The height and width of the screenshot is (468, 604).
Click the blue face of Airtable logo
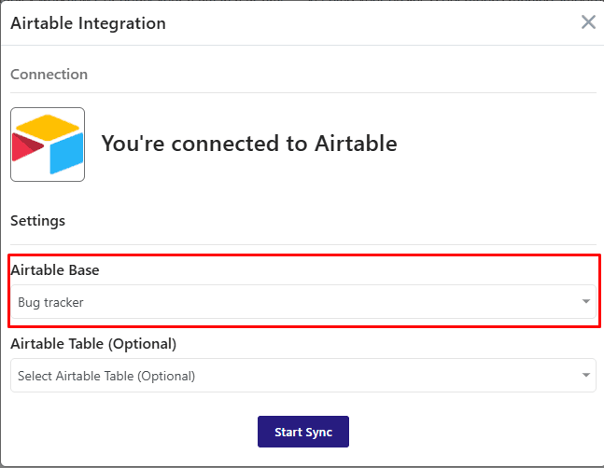[x=66, y=154]
